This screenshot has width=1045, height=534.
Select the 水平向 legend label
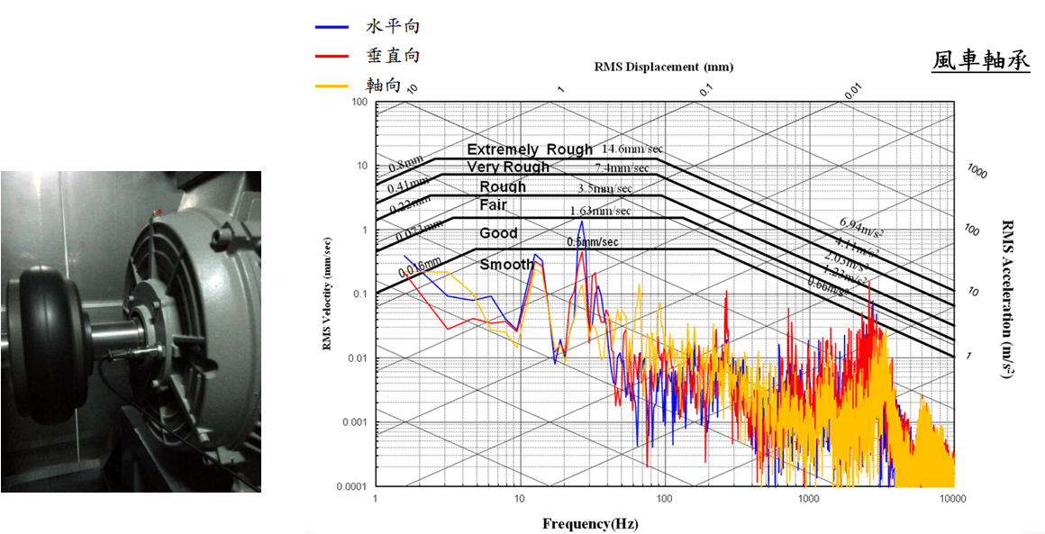tap(393, 26)
